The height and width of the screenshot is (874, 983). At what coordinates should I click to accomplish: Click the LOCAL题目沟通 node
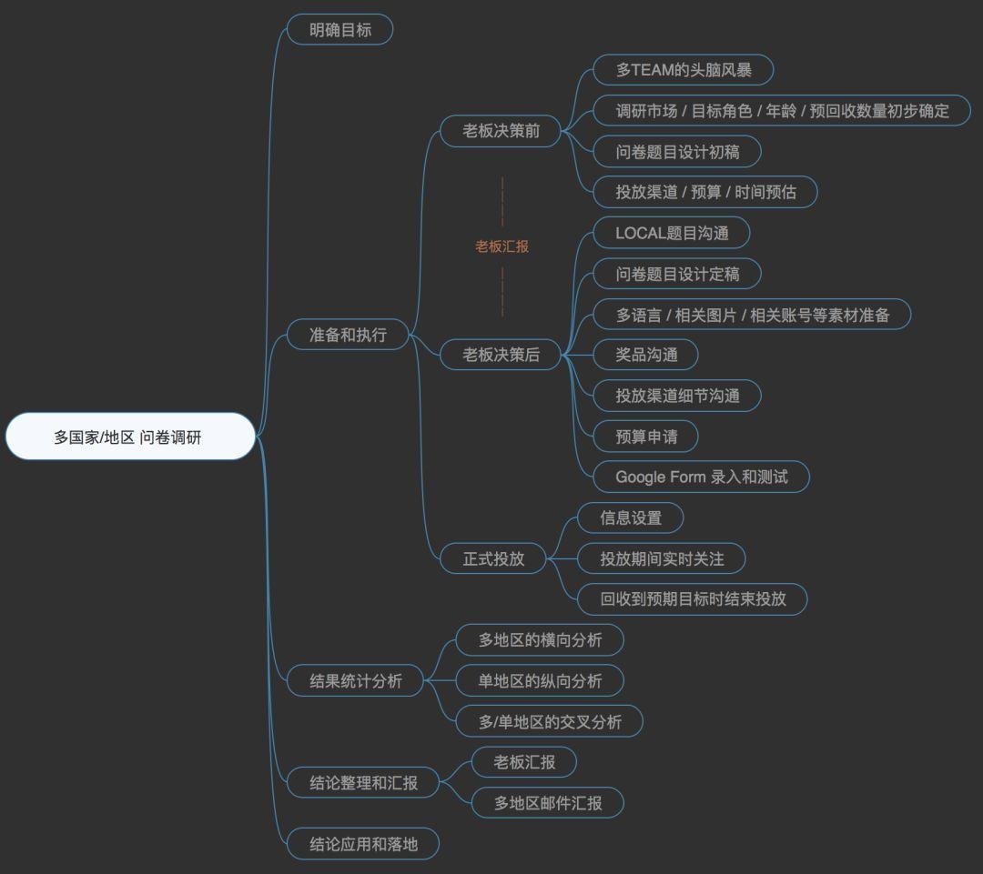[x=671, y=233]
